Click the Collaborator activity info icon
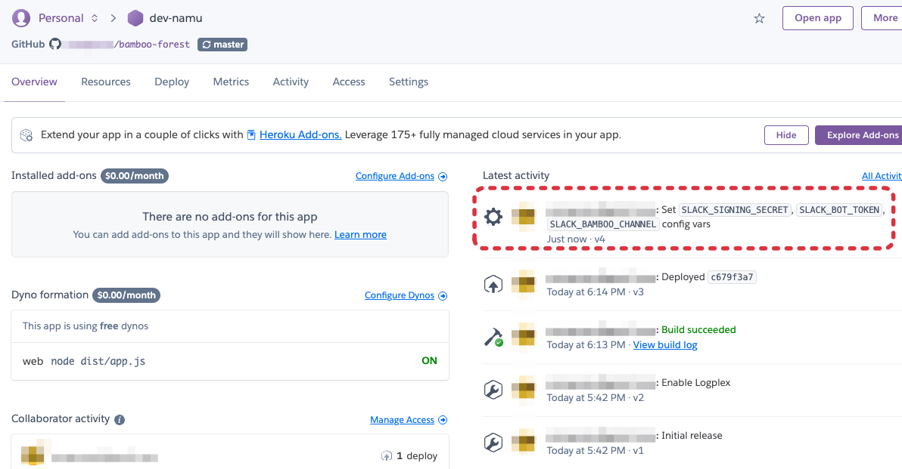Viewport: 902px width, 469px height. [x=120, y=420]
